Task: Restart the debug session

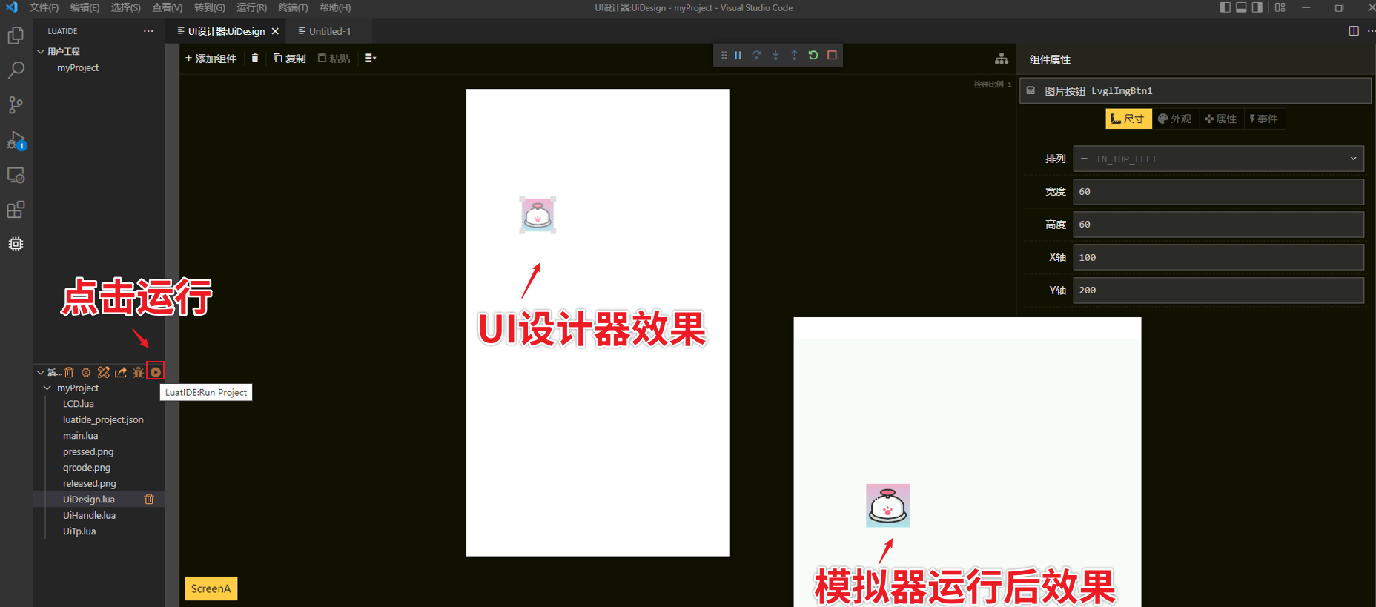Action: pyautogui.click(x=813, y=55)
